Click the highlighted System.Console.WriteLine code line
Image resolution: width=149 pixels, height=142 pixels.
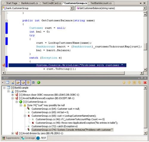67,65
